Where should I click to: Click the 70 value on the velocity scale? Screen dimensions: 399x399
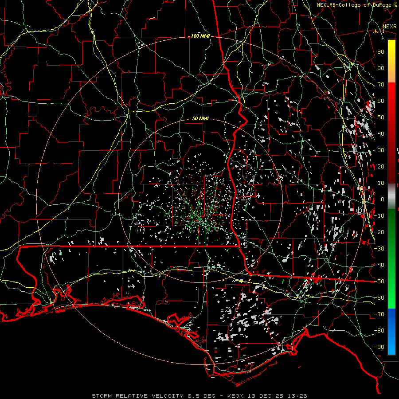click(381, 85)
